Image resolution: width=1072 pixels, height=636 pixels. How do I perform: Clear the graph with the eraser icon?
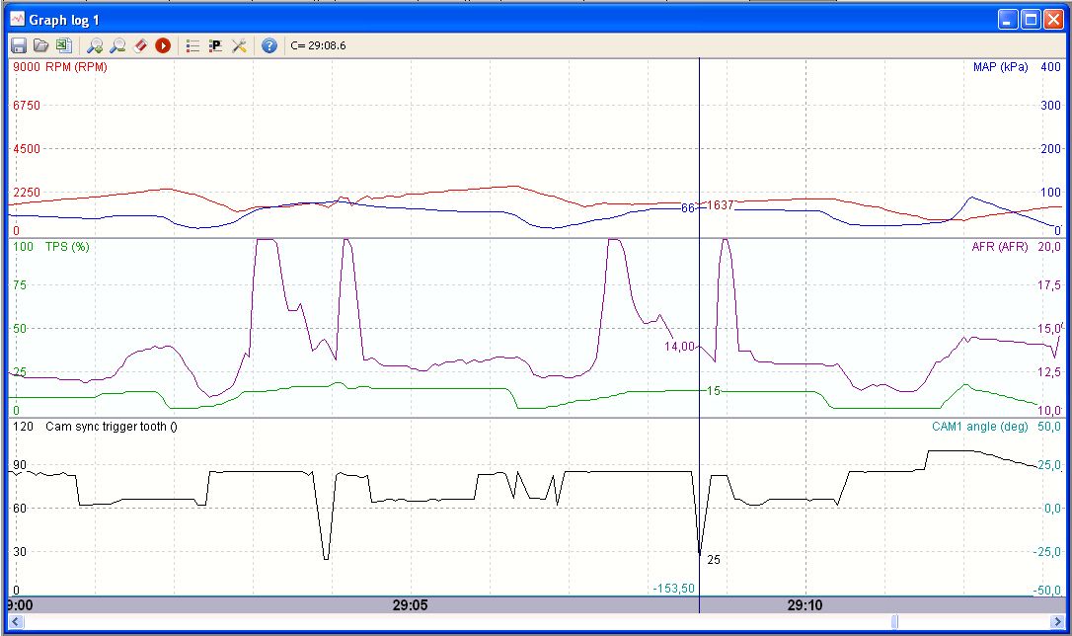click(x=140, y=45)
